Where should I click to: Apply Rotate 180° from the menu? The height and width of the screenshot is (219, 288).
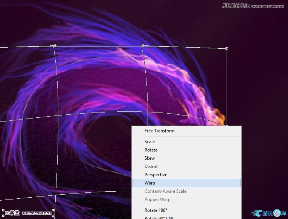click(156, 210)
